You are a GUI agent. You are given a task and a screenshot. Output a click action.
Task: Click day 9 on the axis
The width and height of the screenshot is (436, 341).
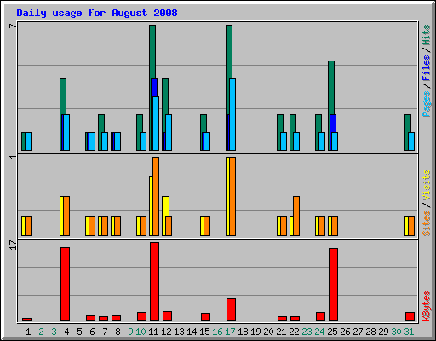(130, 332)
